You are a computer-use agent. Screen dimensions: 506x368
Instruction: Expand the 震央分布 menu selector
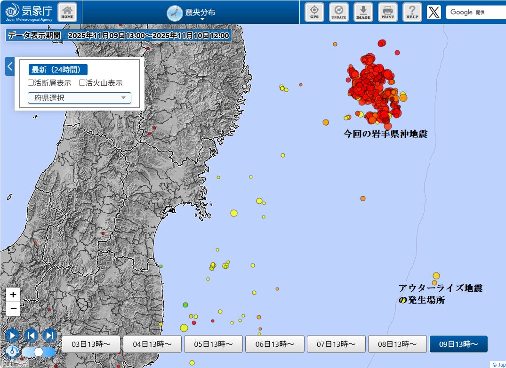(x=191, y=13)
